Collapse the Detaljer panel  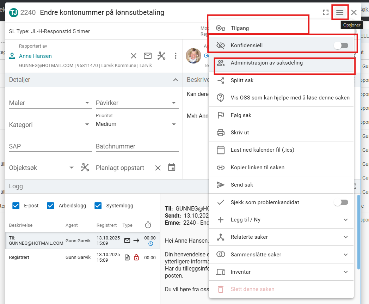point(176,80)
